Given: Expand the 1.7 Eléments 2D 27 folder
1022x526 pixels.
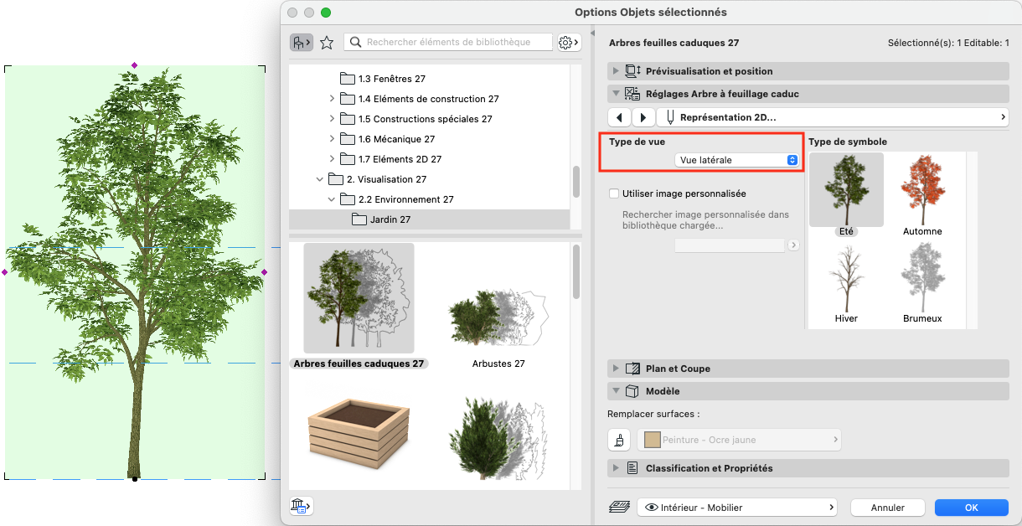Looking at the screenshot, I should 332,159.
